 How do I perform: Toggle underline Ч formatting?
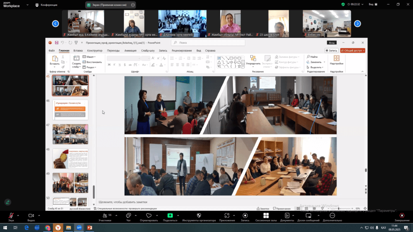[120, 65]
